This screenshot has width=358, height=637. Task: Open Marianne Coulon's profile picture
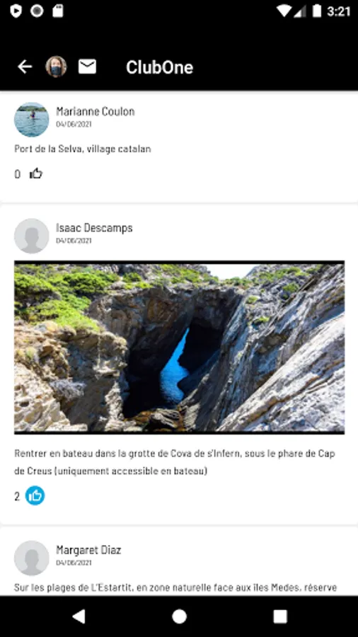[x=32, y=120]
